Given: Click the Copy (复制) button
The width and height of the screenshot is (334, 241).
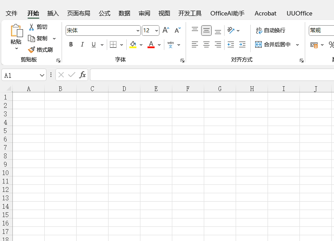Looking at the screenshot, I should 38,38.
